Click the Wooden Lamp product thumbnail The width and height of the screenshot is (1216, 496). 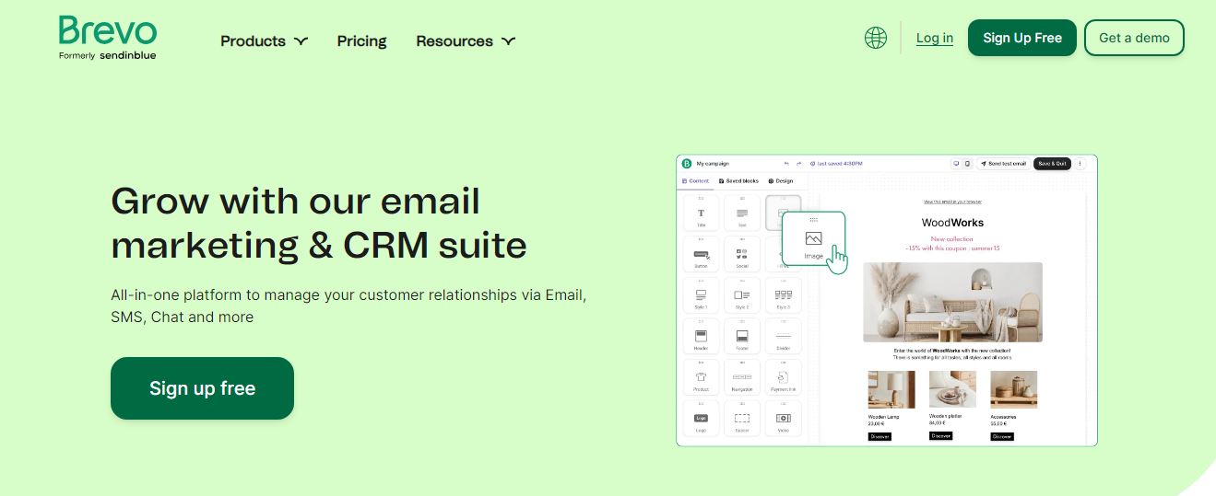[x=891, y=389]
